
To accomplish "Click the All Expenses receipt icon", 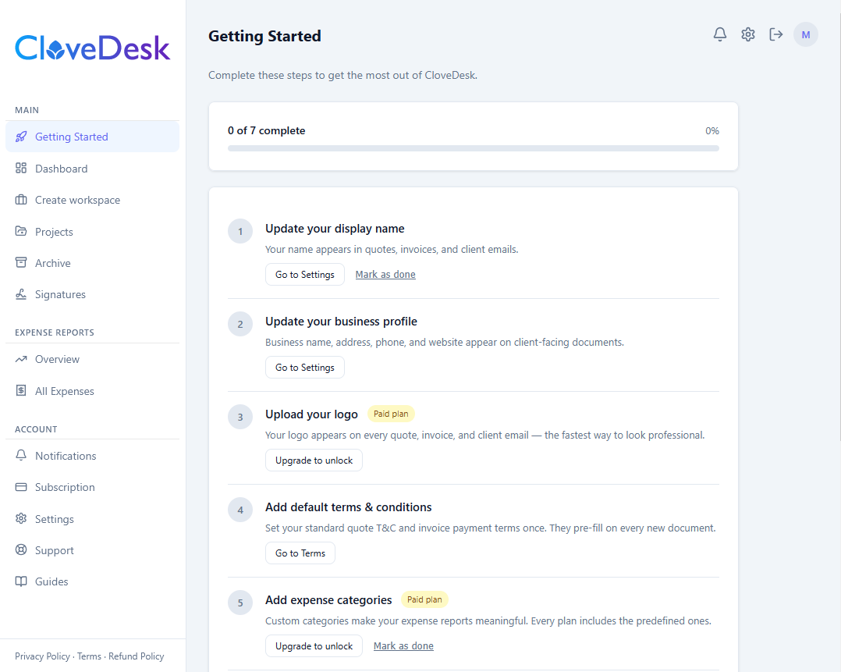I will pos(21,391).
